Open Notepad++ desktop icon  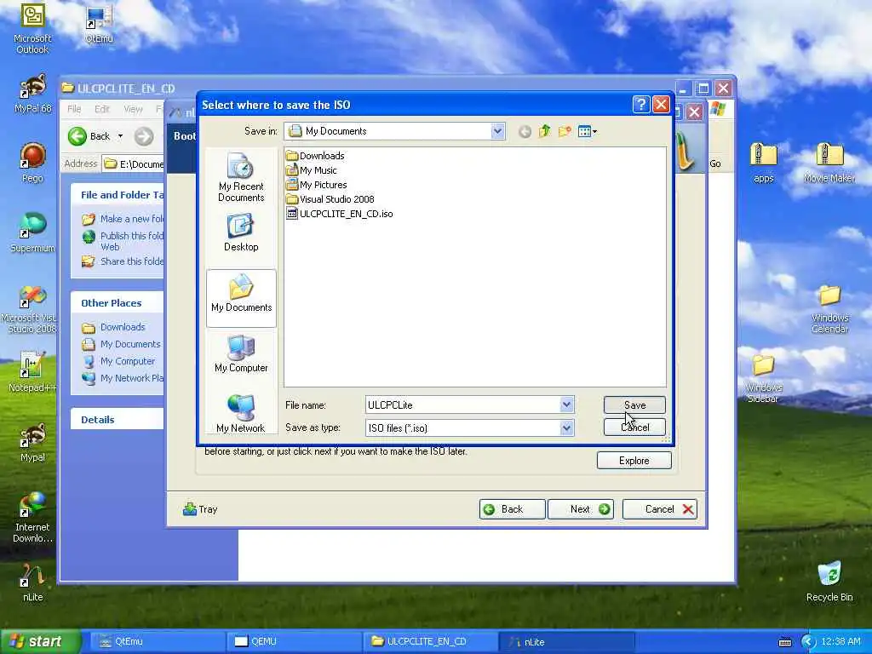click(32, 373)
